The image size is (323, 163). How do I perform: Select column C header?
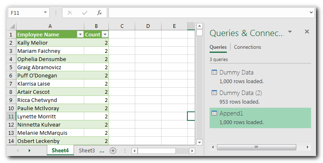[x=122, y=26]
